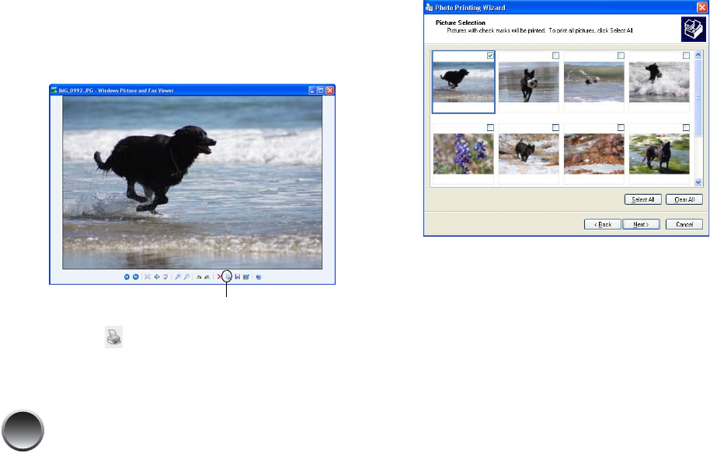Open the viewer Help icon

click(x=258, y=276)
